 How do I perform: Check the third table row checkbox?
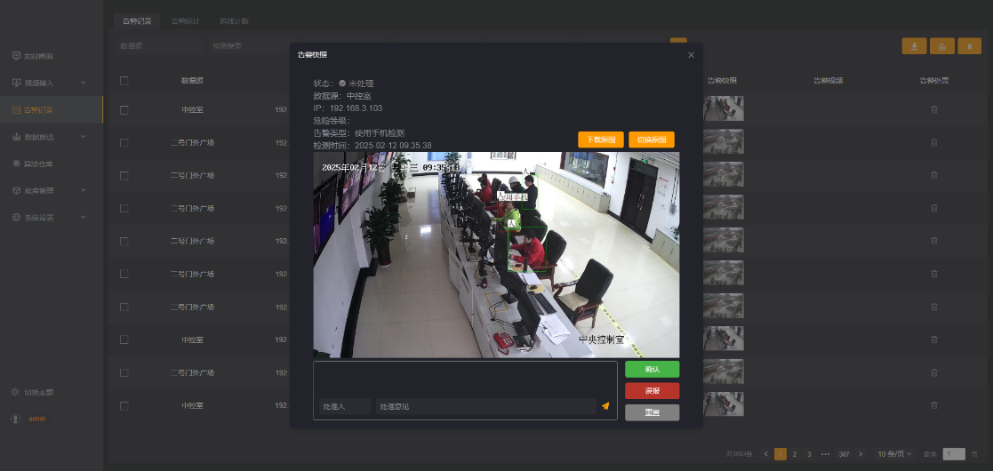coord(124,175)
